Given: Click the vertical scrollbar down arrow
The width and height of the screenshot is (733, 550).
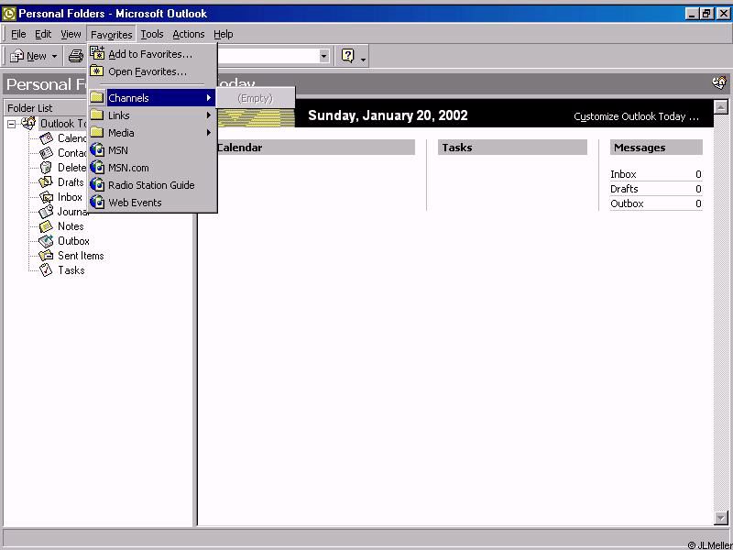Looking at the screenshot, I should pyautogui.click(x=721, y=518).
